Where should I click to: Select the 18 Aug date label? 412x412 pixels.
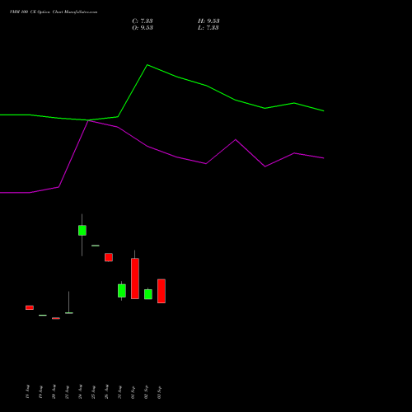click(x=27, y=392)
